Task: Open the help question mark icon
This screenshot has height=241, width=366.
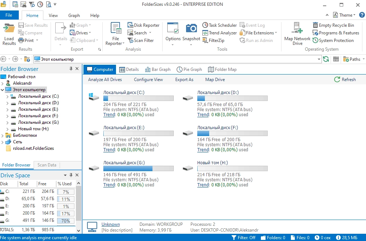Action: 362,15
